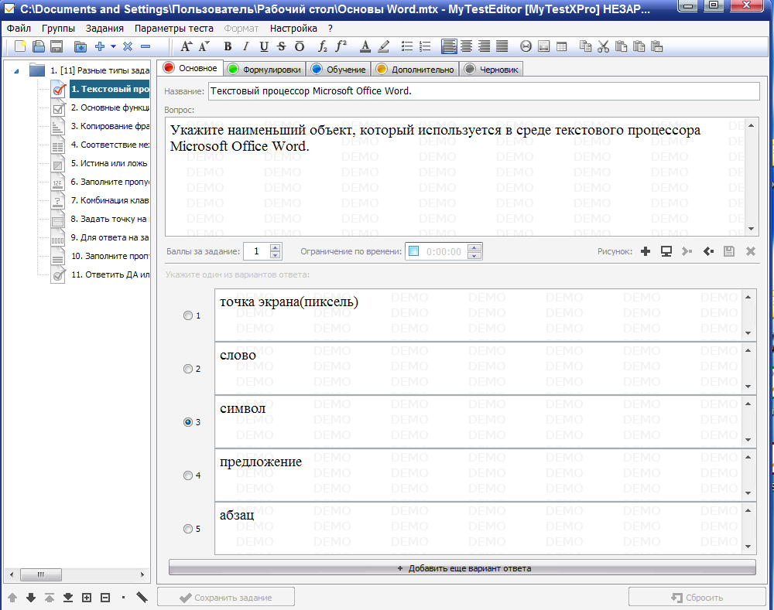Increase the time limit value
The height and width of the screenshot is (610, 774).
pyautogui.click(x=474, y=247)
